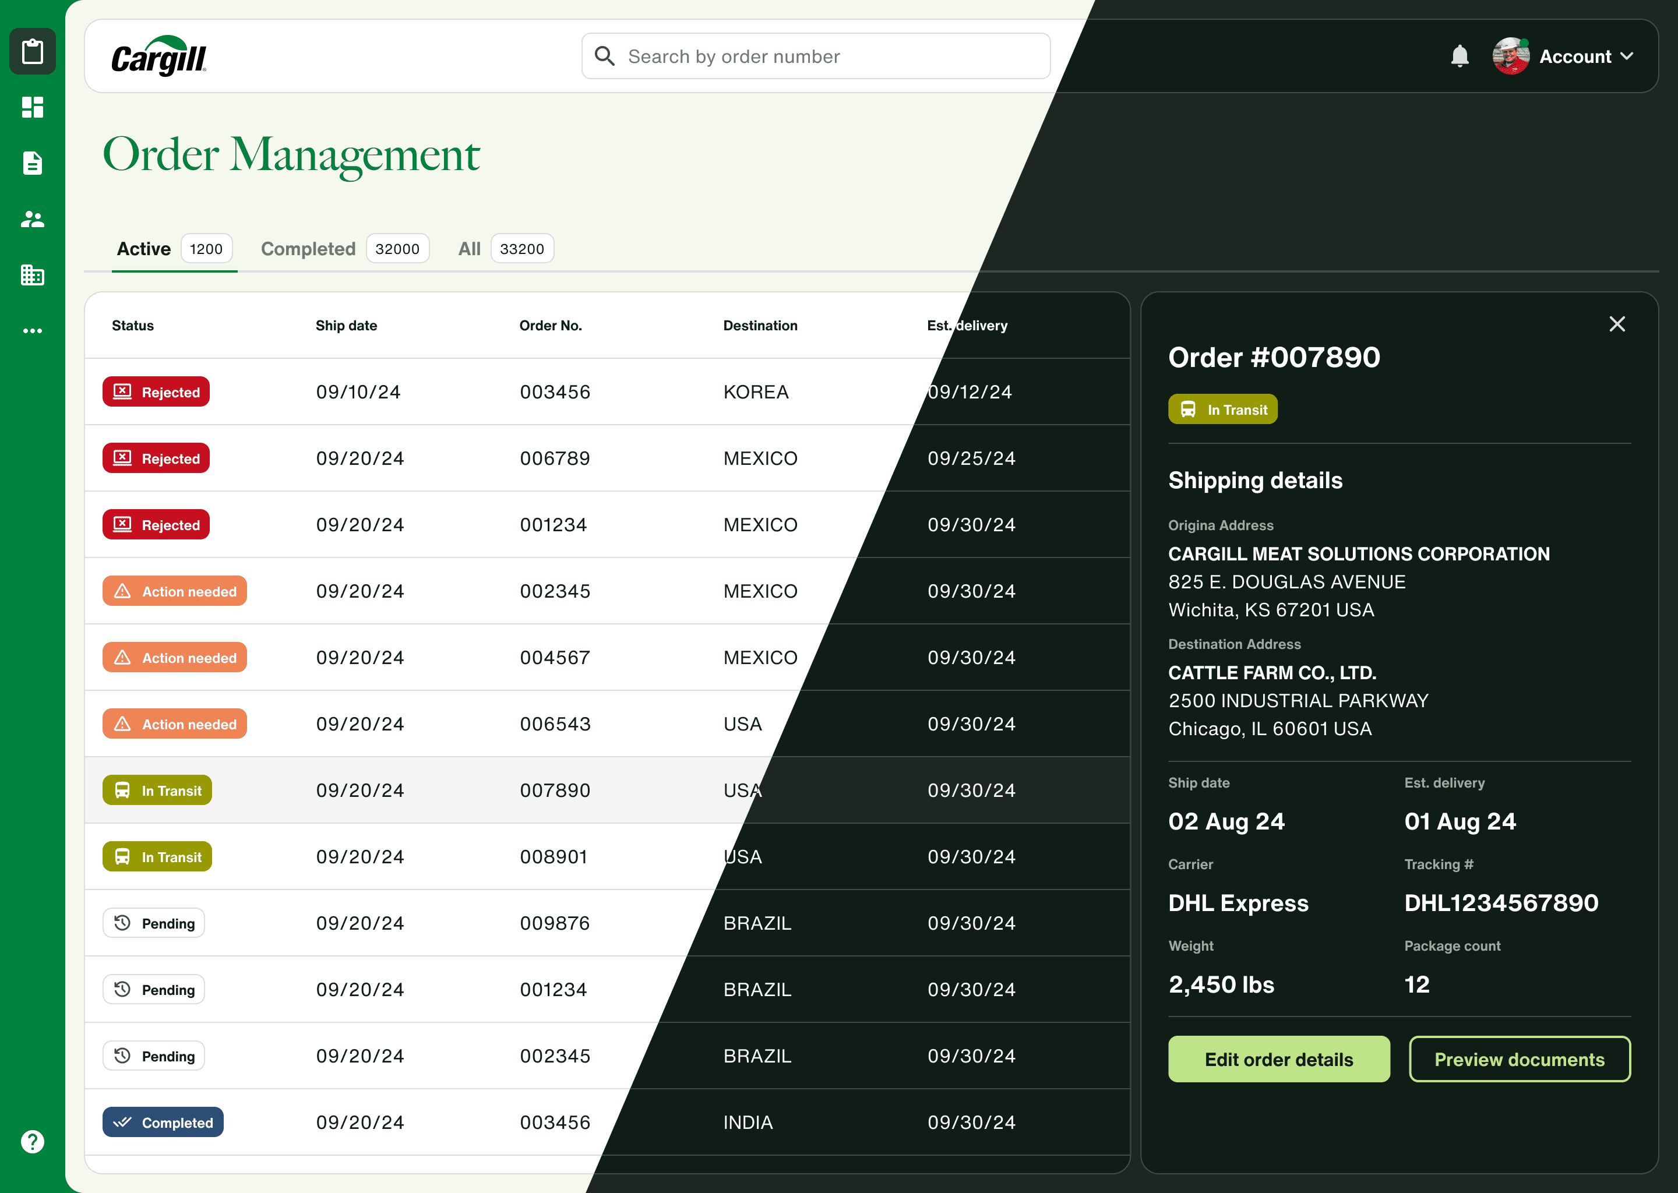Open the dashboard grid icon in sidebar

(32, 107)
